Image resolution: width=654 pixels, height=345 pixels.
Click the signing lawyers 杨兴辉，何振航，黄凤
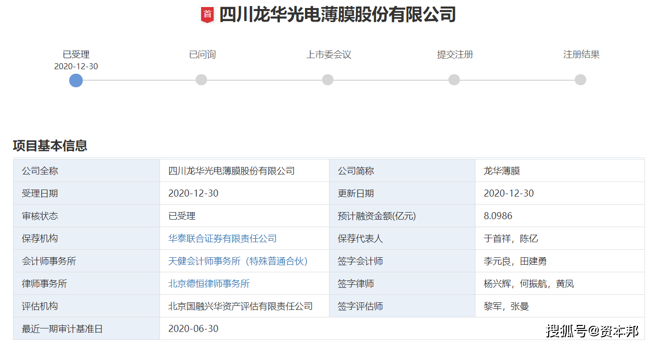[529, 284]
